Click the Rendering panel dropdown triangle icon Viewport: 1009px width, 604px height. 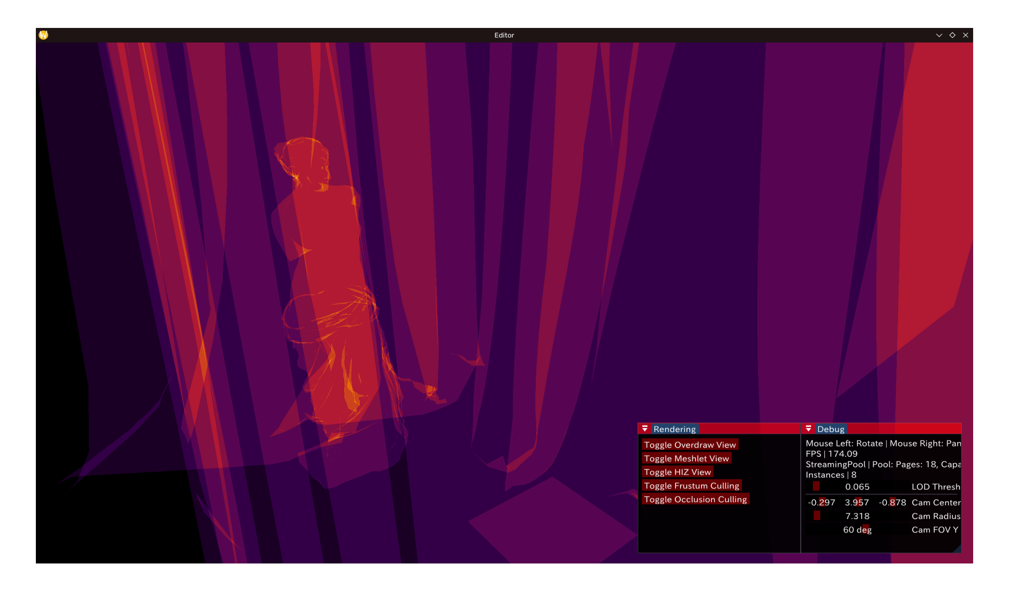pos(645,429)
